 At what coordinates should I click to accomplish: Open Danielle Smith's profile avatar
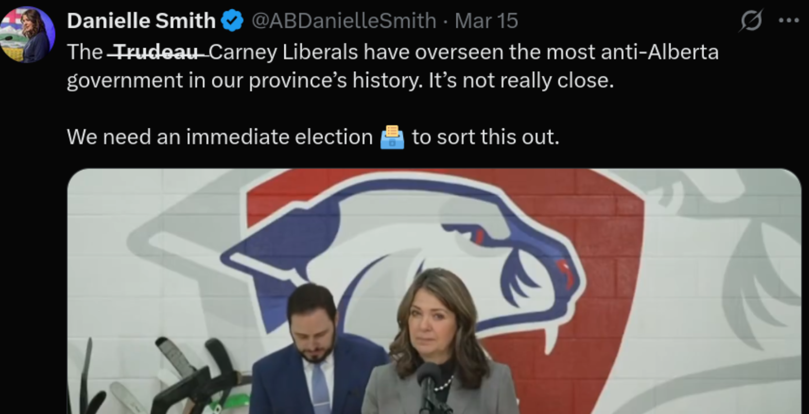(x=27, y=35)
